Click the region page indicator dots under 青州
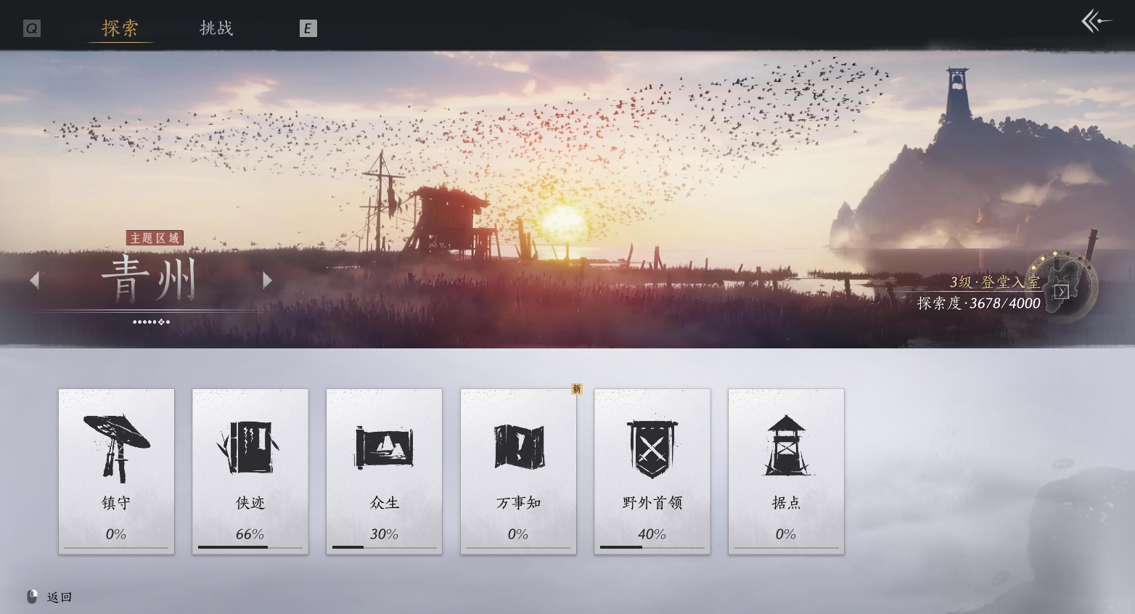 [x=151, y=322]
